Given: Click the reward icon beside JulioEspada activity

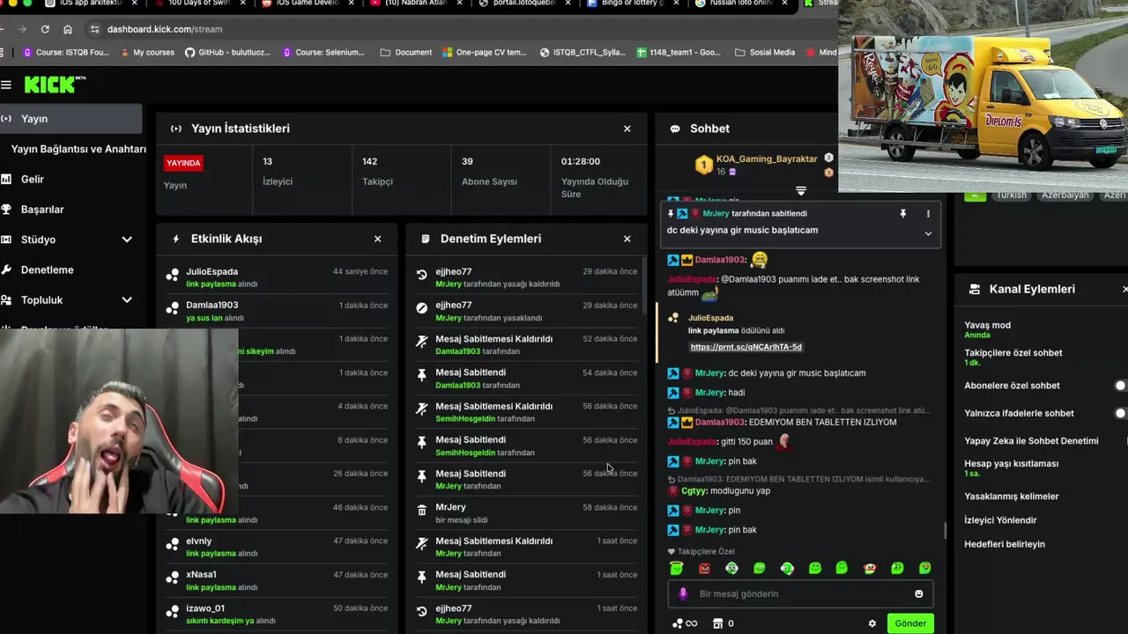Looking at the screenshot, I should click(x=172, y=275).
